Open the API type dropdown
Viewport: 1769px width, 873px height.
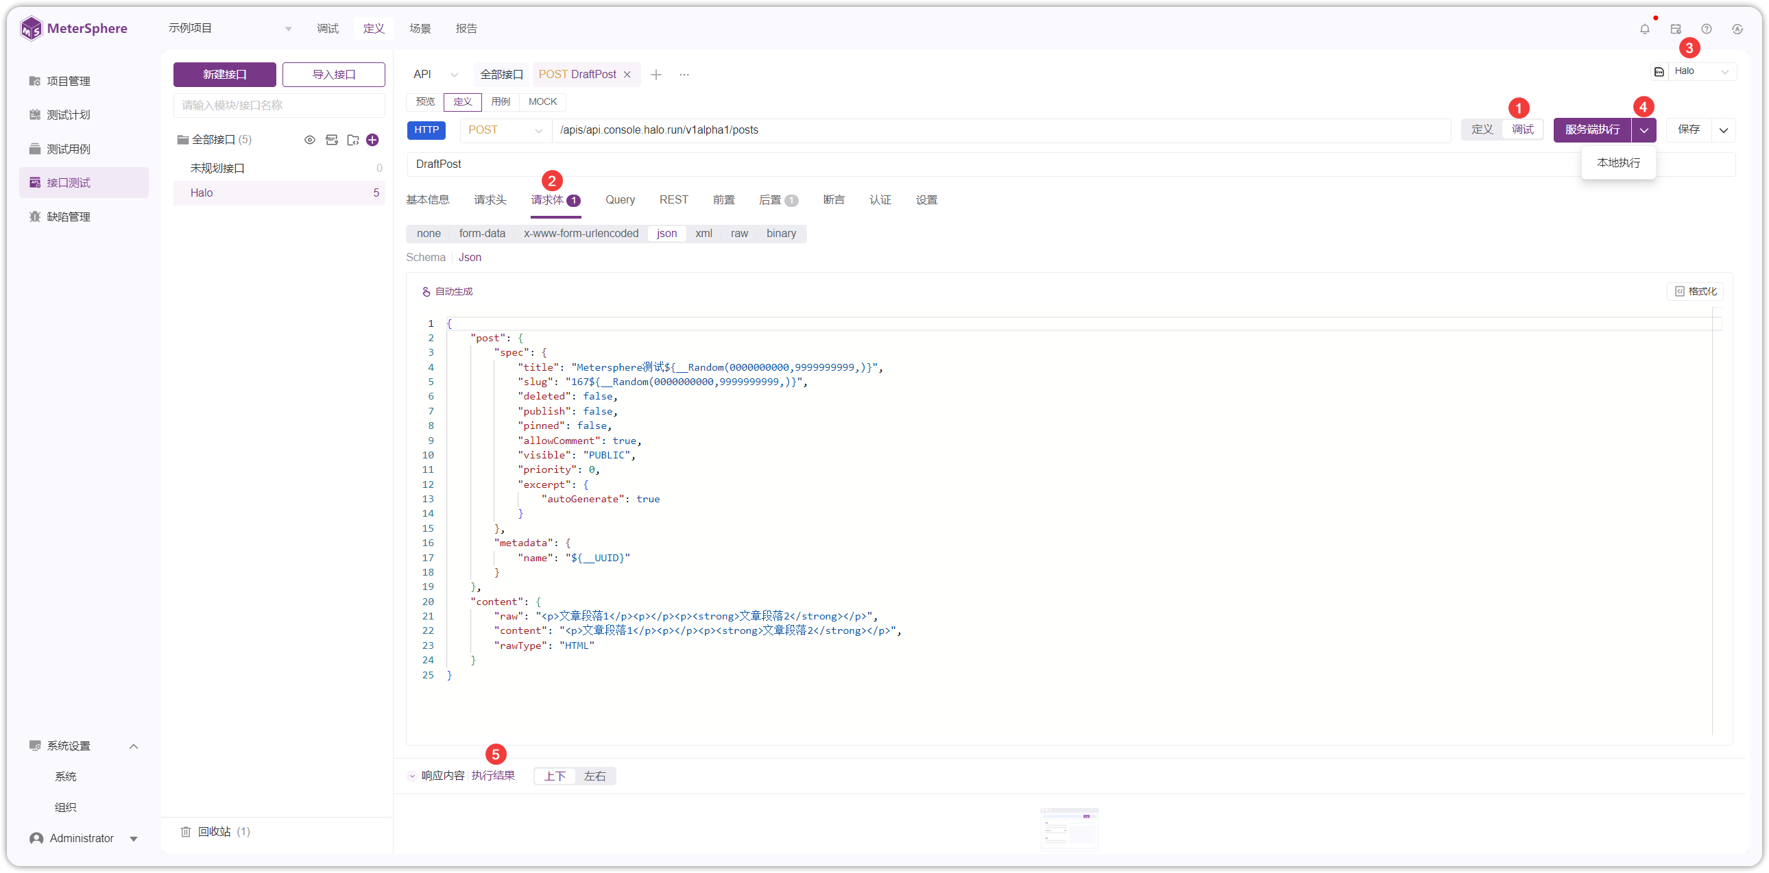435,74
